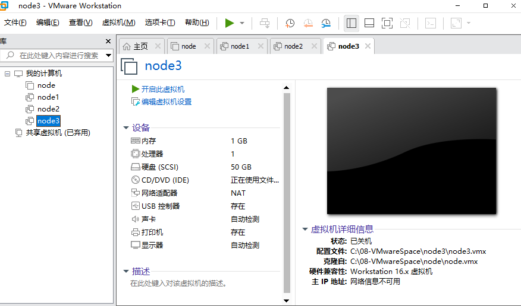
Task: Open the 选项卡(T) menu
Action: (x=160, y=23)
